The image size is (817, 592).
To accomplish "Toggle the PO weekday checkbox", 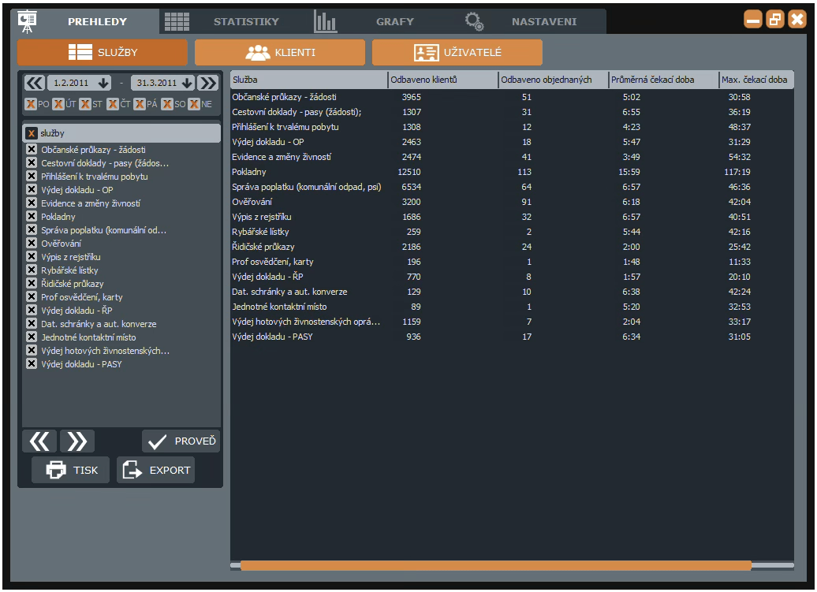I will pyautogui.click(x=31, y=104).
